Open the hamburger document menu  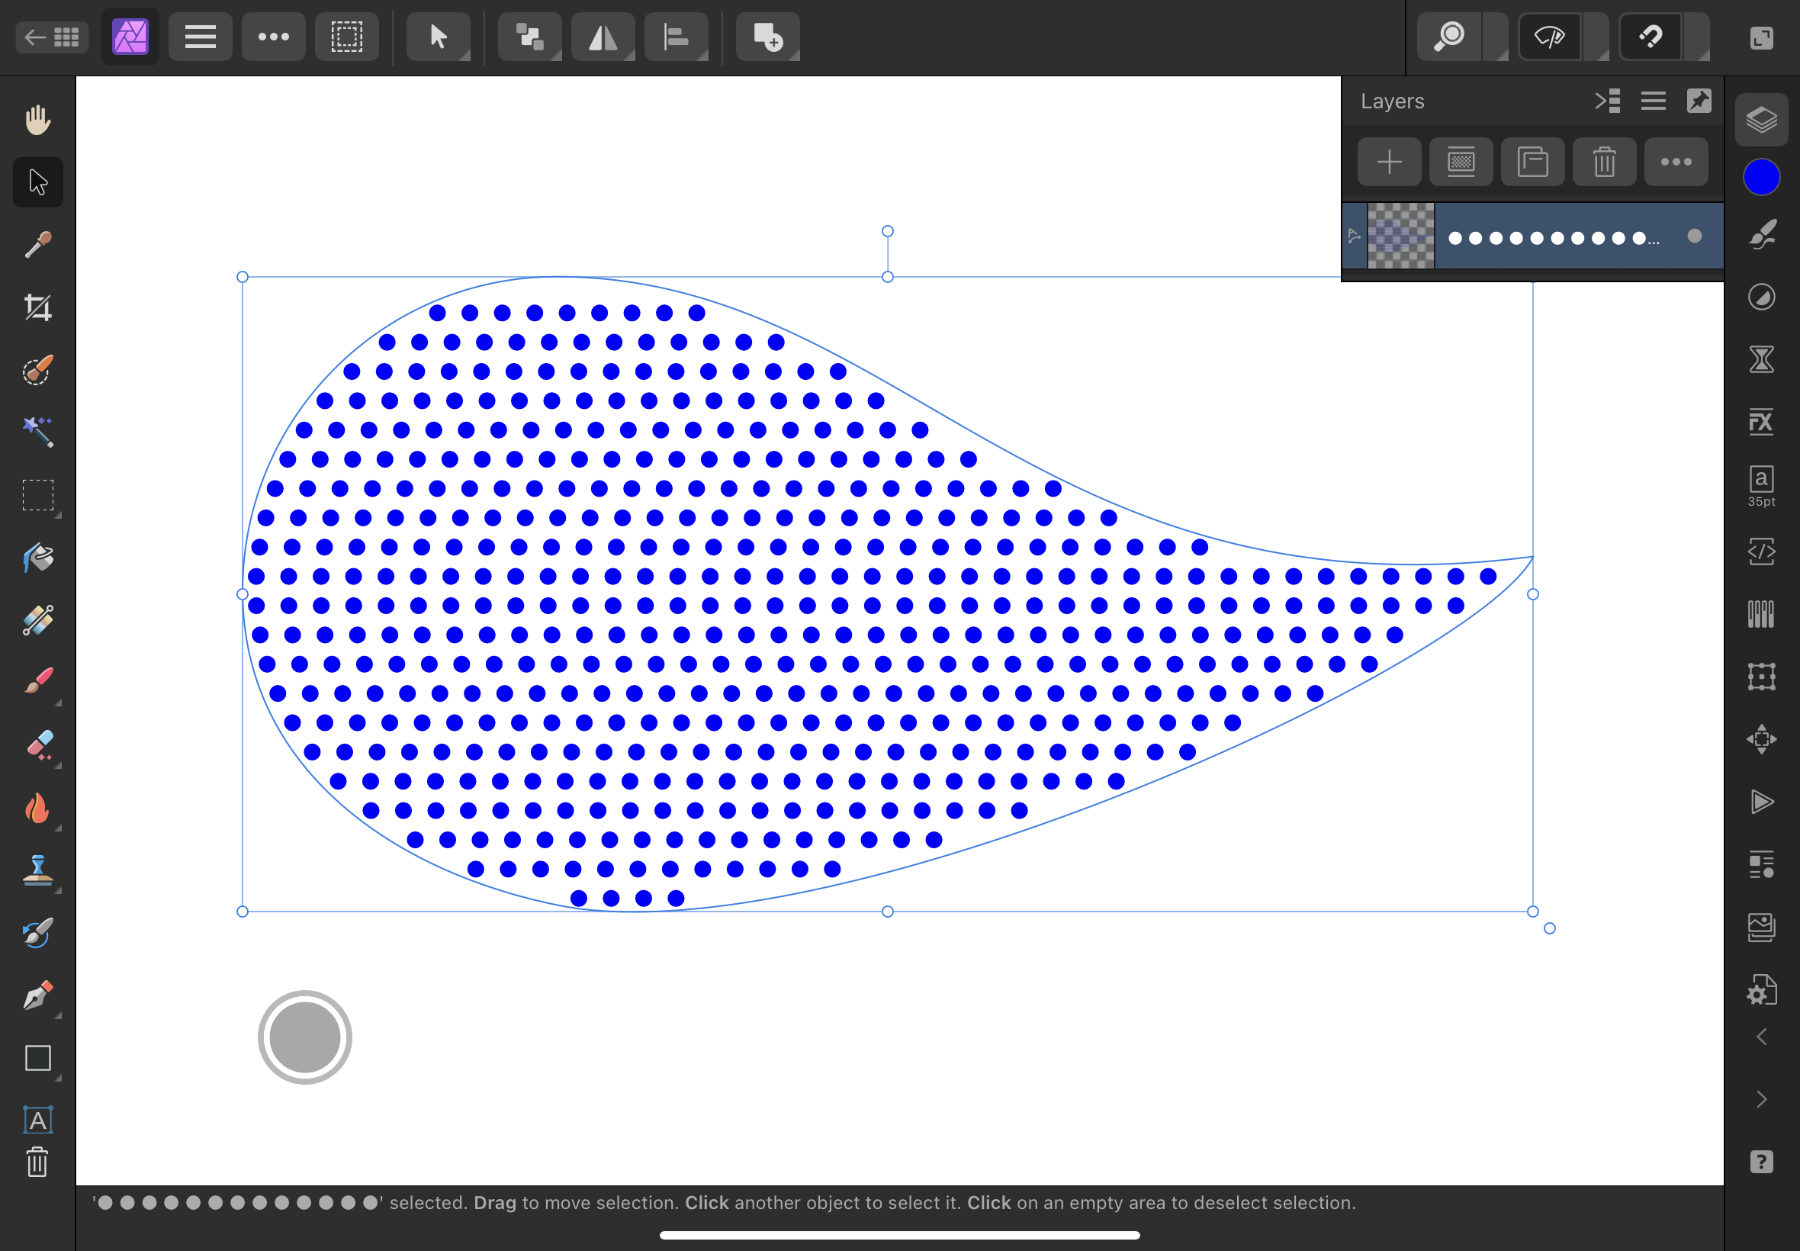tap(201, 36)
